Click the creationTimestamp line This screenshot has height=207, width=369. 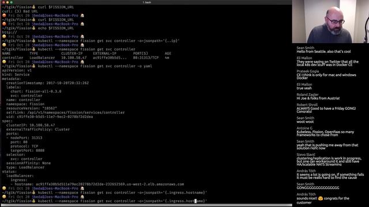(x=47, y=83)
